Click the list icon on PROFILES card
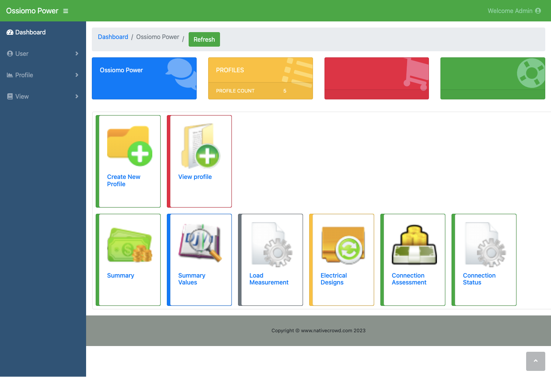This screenshot has height=377, width=551. coord(298,73)
